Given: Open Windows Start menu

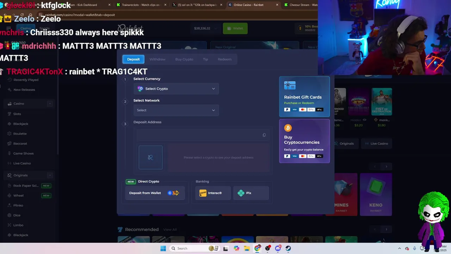Looking at the screenshot, I should 163,248.
